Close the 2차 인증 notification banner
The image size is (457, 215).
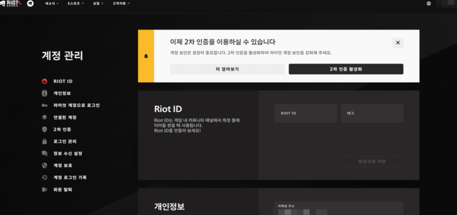398,43
